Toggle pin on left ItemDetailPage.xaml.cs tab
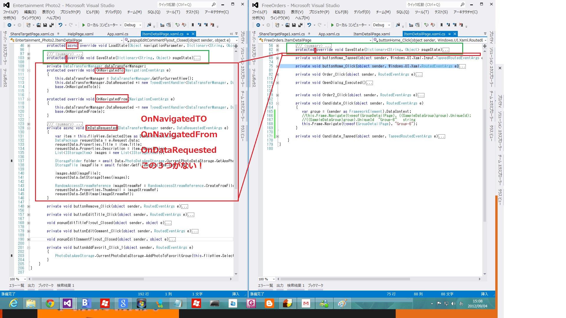This screenshot has width=566, height=318. (x=187, y=34)
